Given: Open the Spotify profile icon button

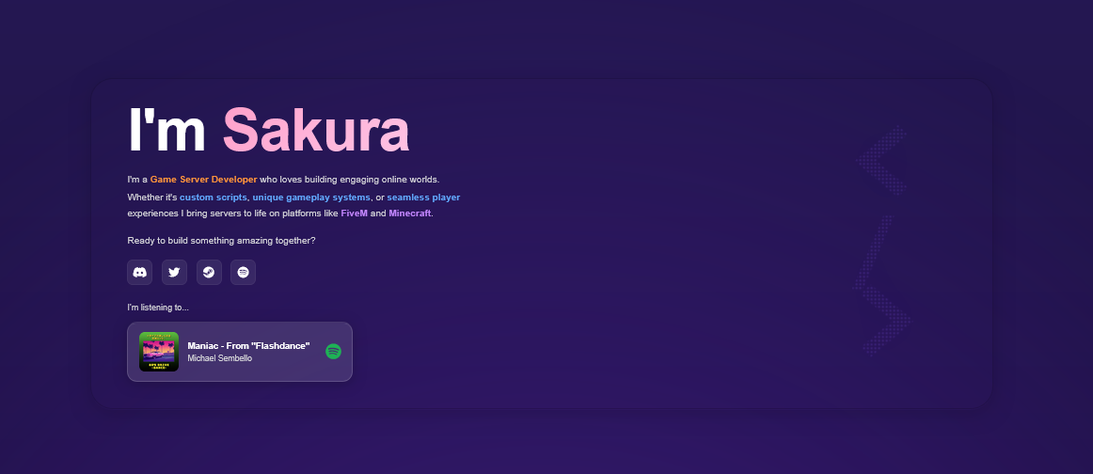Looking at the screenshot, I should (244, 273).
